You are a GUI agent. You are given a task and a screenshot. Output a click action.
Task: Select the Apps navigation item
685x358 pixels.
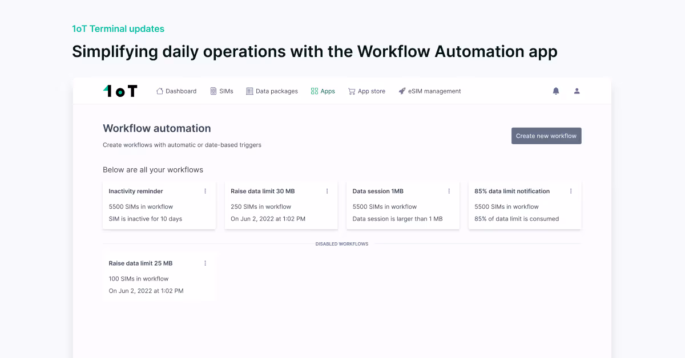323,91
